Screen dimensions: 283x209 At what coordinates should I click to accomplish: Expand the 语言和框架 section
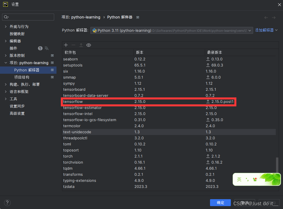click(x=6, y=92)
